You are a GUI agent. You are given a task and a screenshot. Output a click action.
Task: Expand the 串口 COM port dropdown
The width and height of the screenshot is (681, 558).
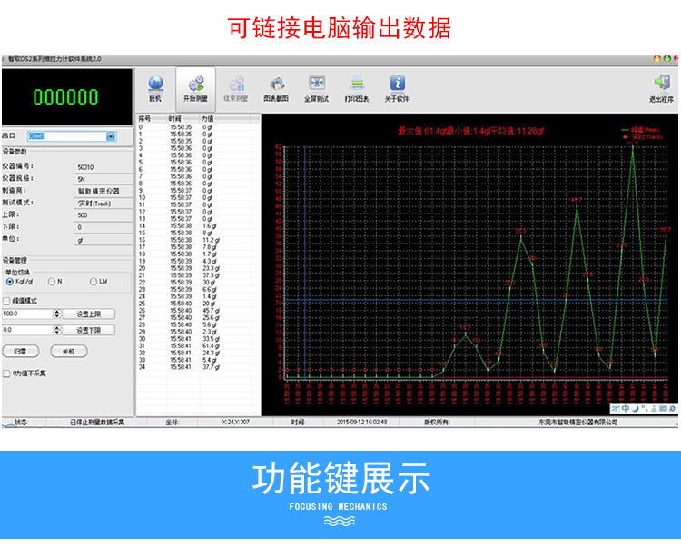pos(111,136)
